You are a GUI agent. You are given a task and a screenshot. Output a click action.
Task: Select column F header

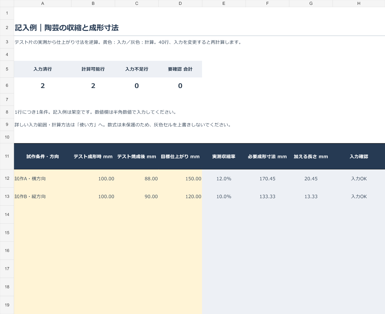tap(267, 3)
